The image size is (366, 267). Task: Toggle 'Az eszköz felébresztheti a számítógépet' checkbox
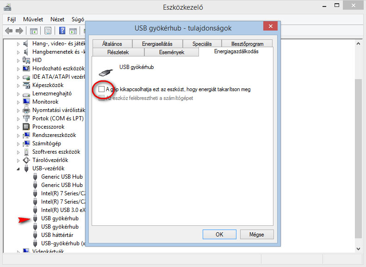pos(101,98)
